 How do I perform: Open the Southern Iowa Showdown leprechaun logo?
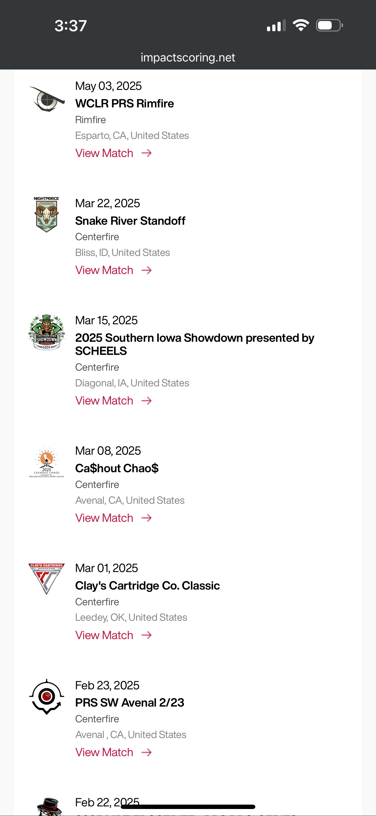[47, 332]
